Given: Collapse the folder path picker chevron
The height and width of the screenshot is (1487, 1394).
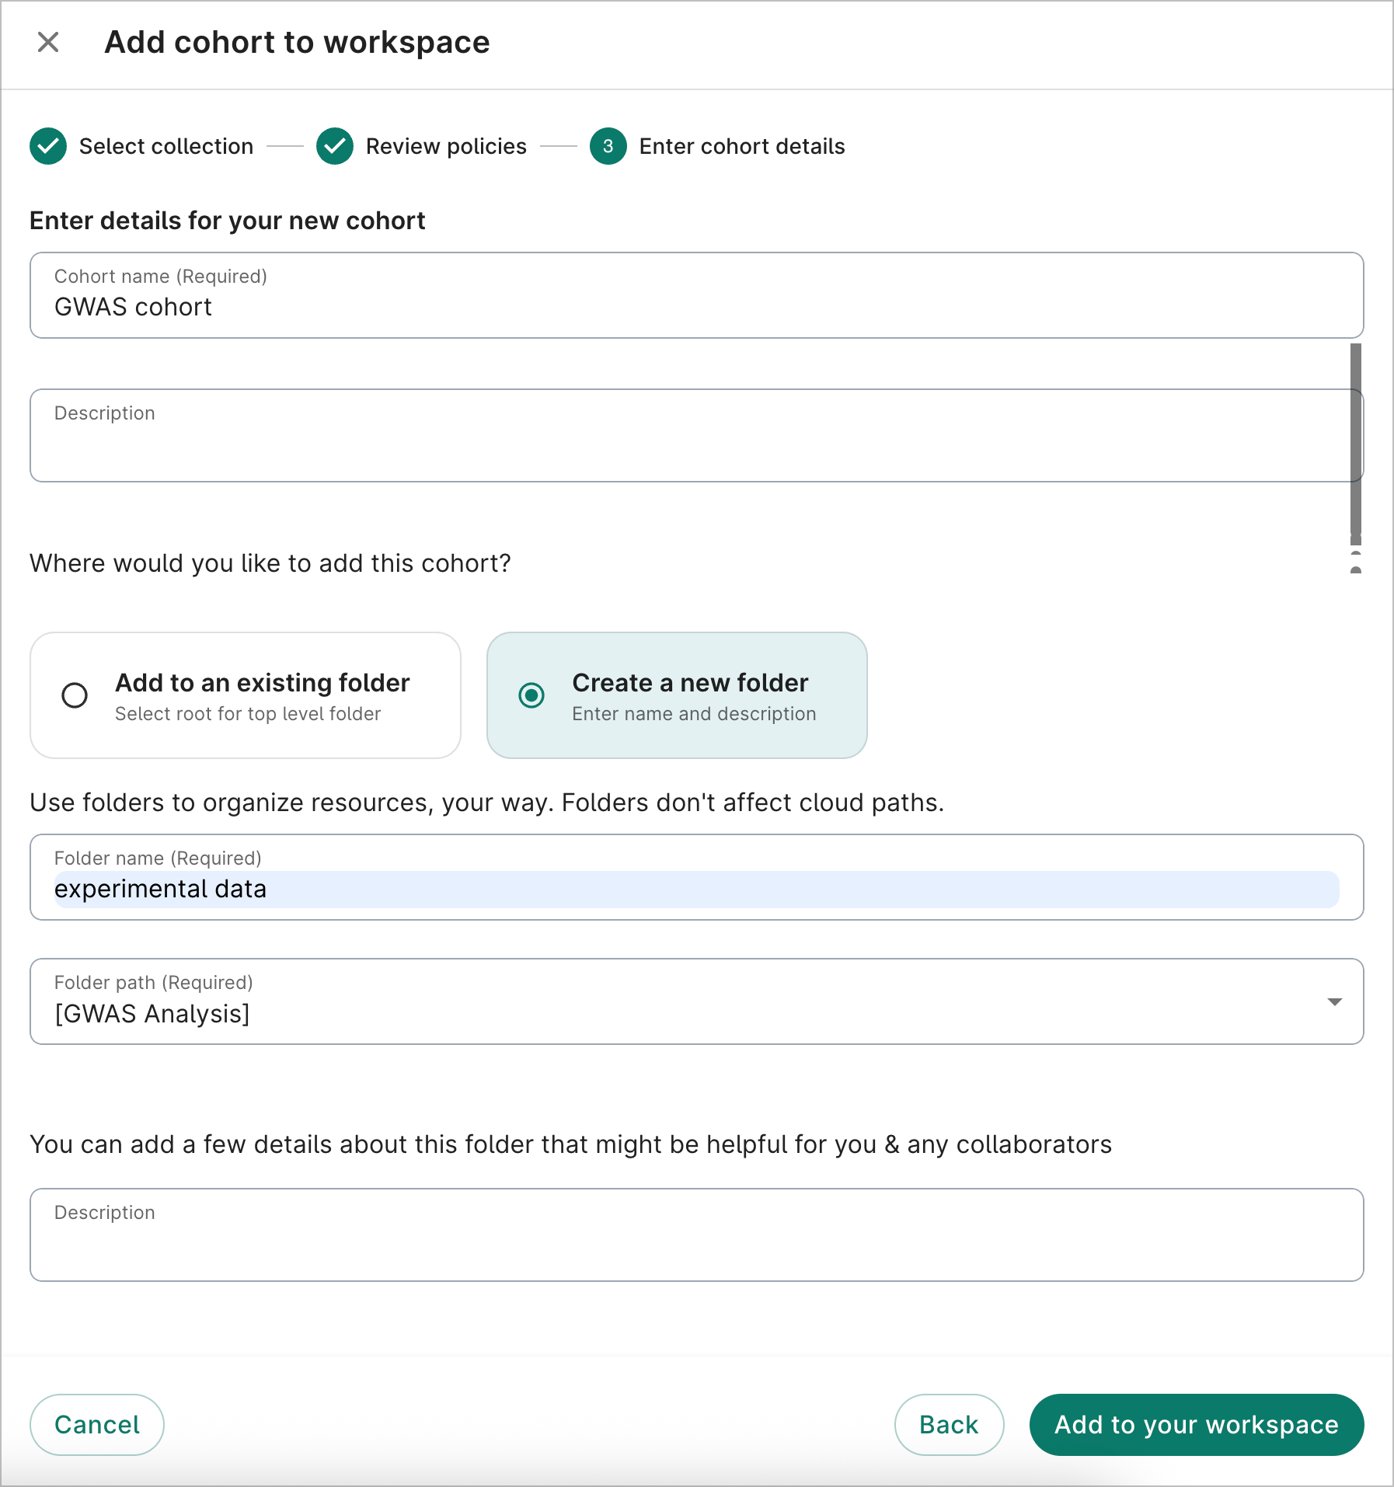Looking at the screenshot, I should (x=1334, y=1002).
